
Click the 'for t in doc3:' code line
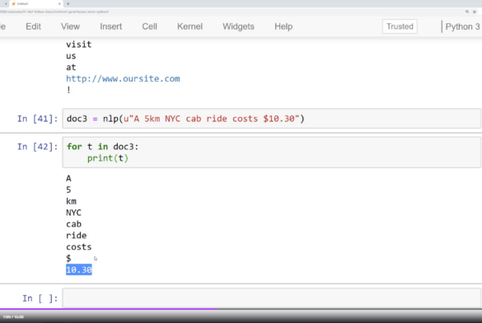point(103,147)
